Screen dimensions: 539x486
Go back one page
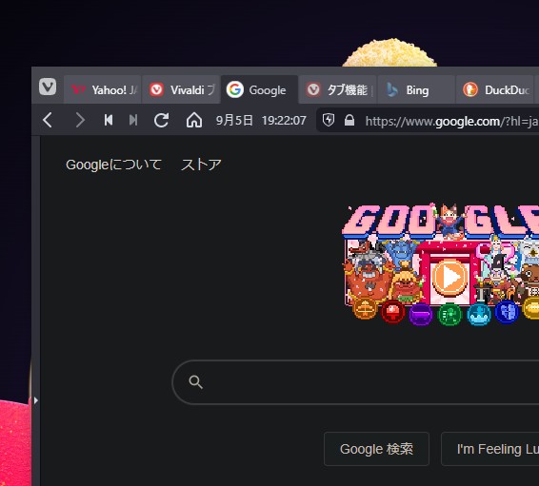(48, 120)
